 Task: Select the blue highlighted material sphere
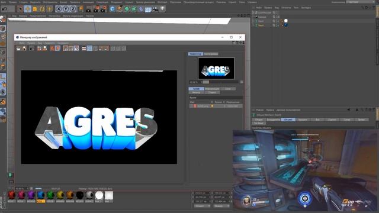pos(41,195)
